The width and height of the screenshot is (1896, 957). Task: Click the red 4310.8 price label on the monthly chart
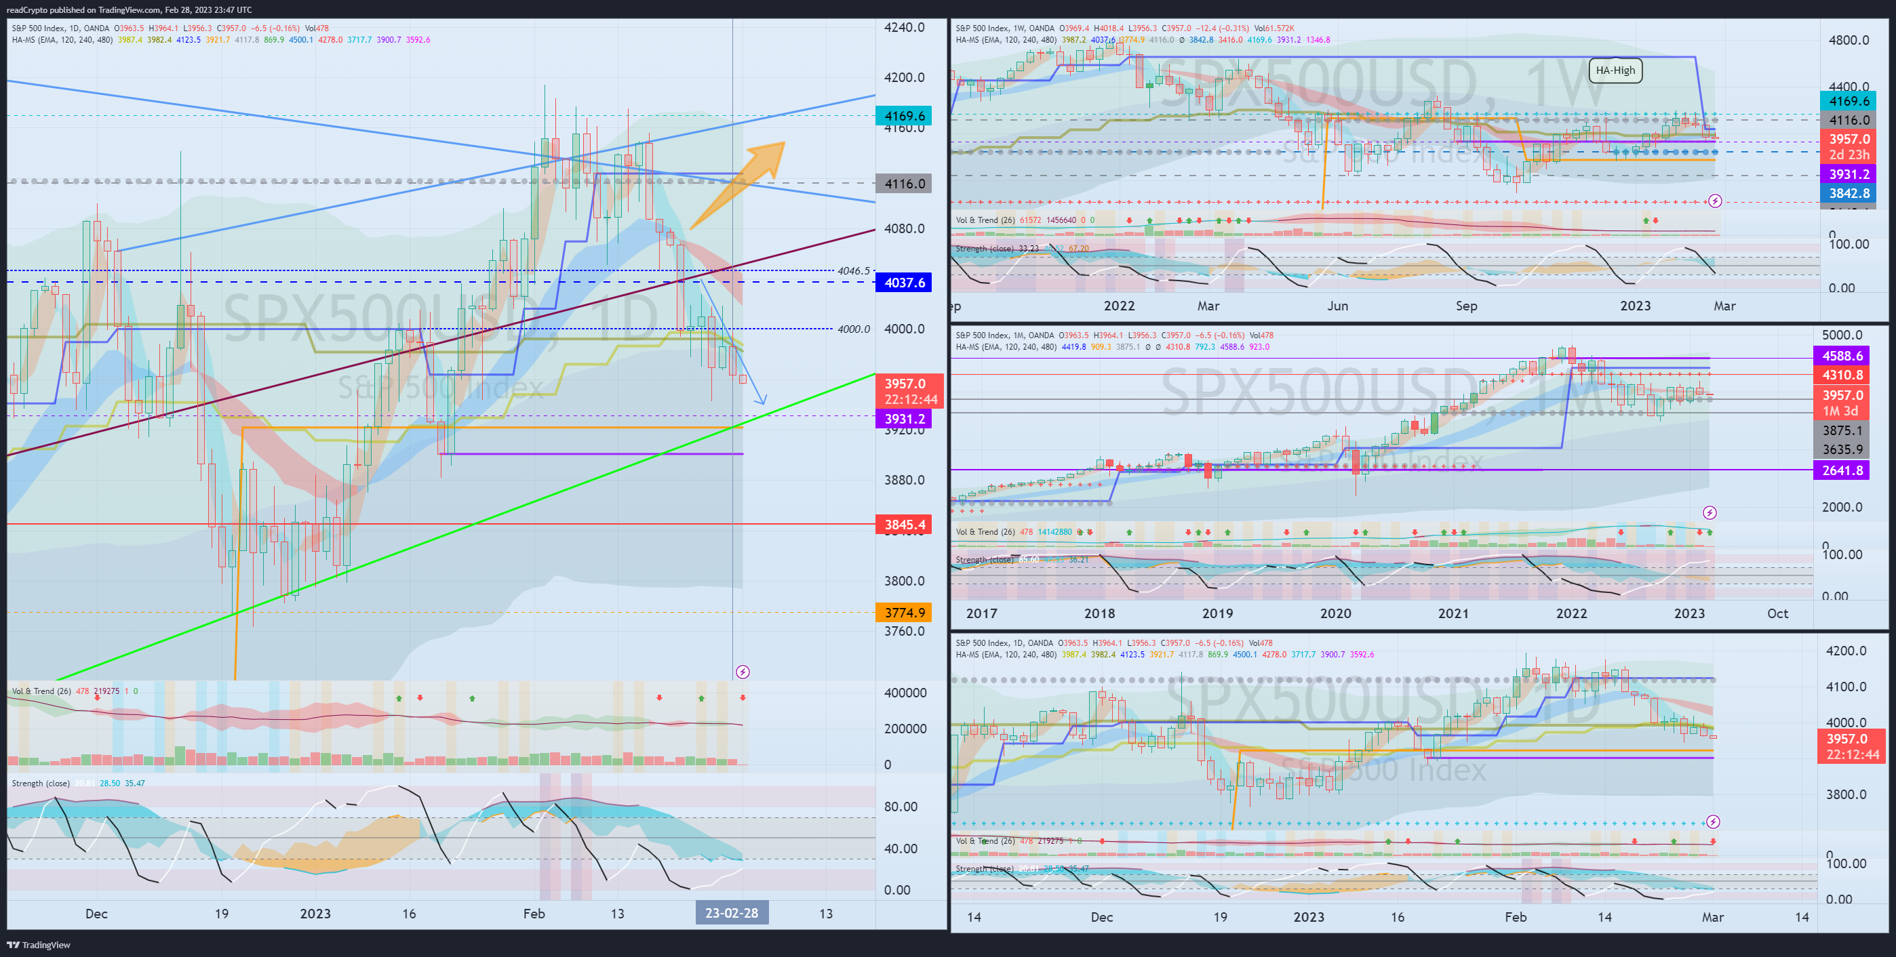click(1842, 375)
